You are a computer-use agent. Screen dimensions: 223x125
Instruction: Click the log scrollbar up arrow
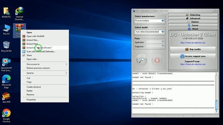[216, 74]
